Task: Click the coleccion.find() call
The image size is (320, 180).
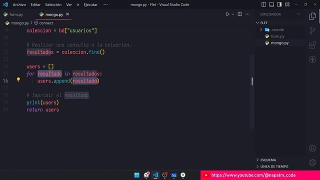Action: [x=83, y=52]
